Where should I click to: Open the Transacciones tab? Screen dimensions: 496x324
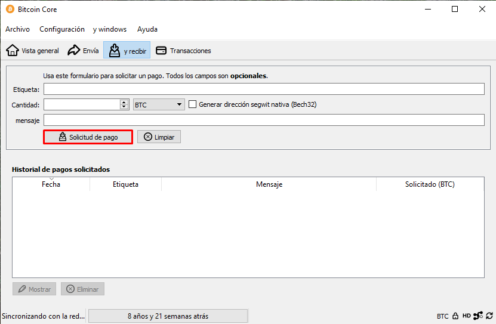[x=183, y=50]
